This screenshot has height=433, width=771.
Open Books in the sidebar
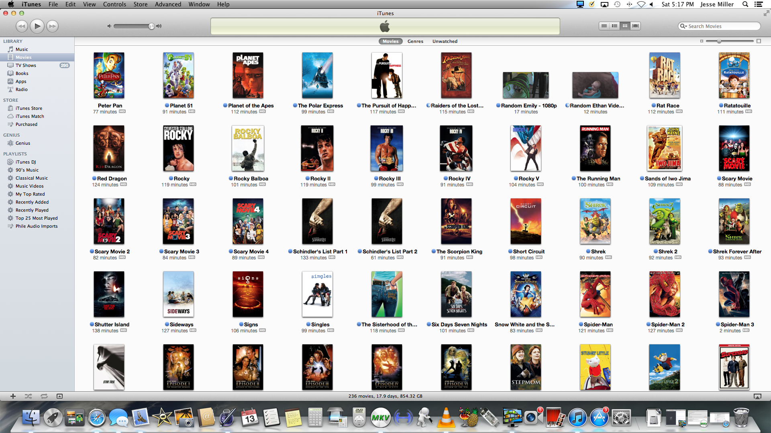coord(22,73)
